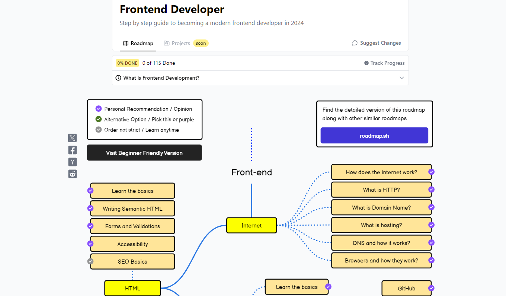Toggle checkmark on How does the internet work?
The width and height of the screenshot is (506, 296).
point(432,172)
